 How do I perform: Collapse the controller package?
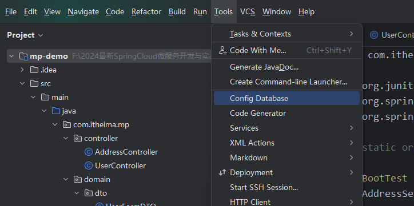(x=66, y=138)
